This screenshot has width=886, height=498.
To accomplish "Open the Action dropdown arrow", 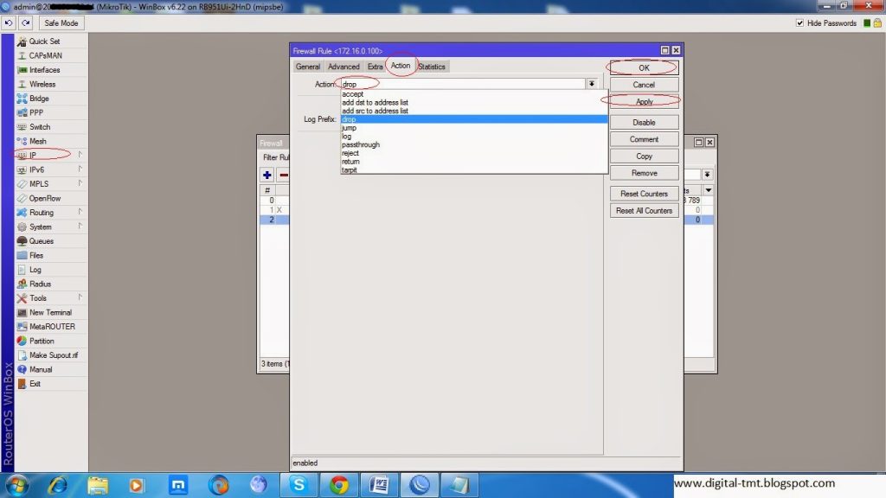I will pyautogui.click(x=592, y=84).
